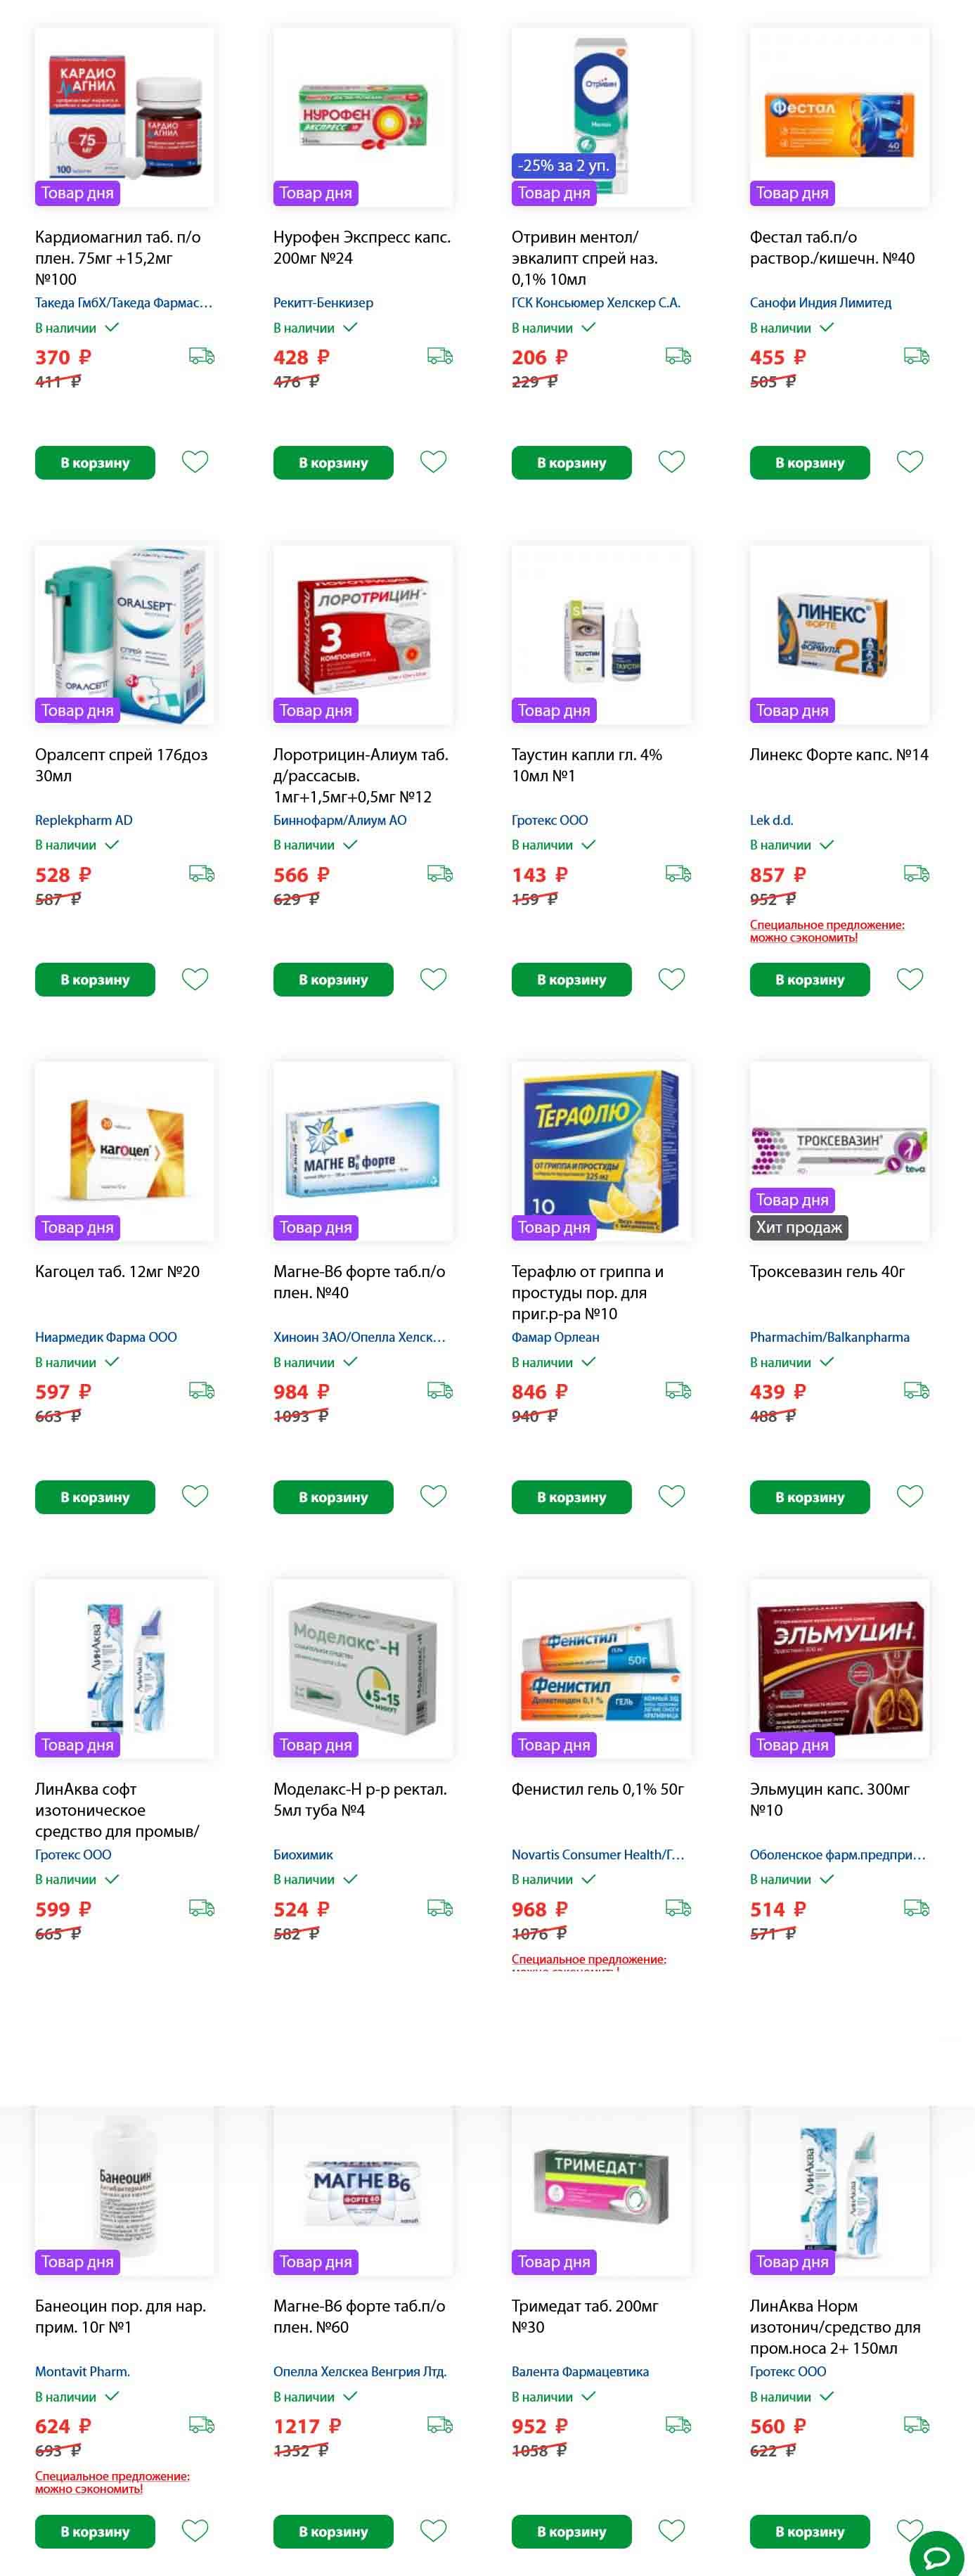
Task: Open manufacturer link Рекитт-Бенкизер
Action: [x=323, y=302]
